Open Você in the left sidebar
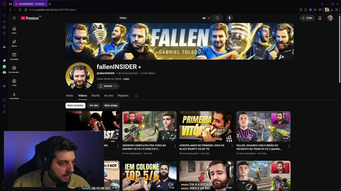The image size is (341, 191). point(14,83)
